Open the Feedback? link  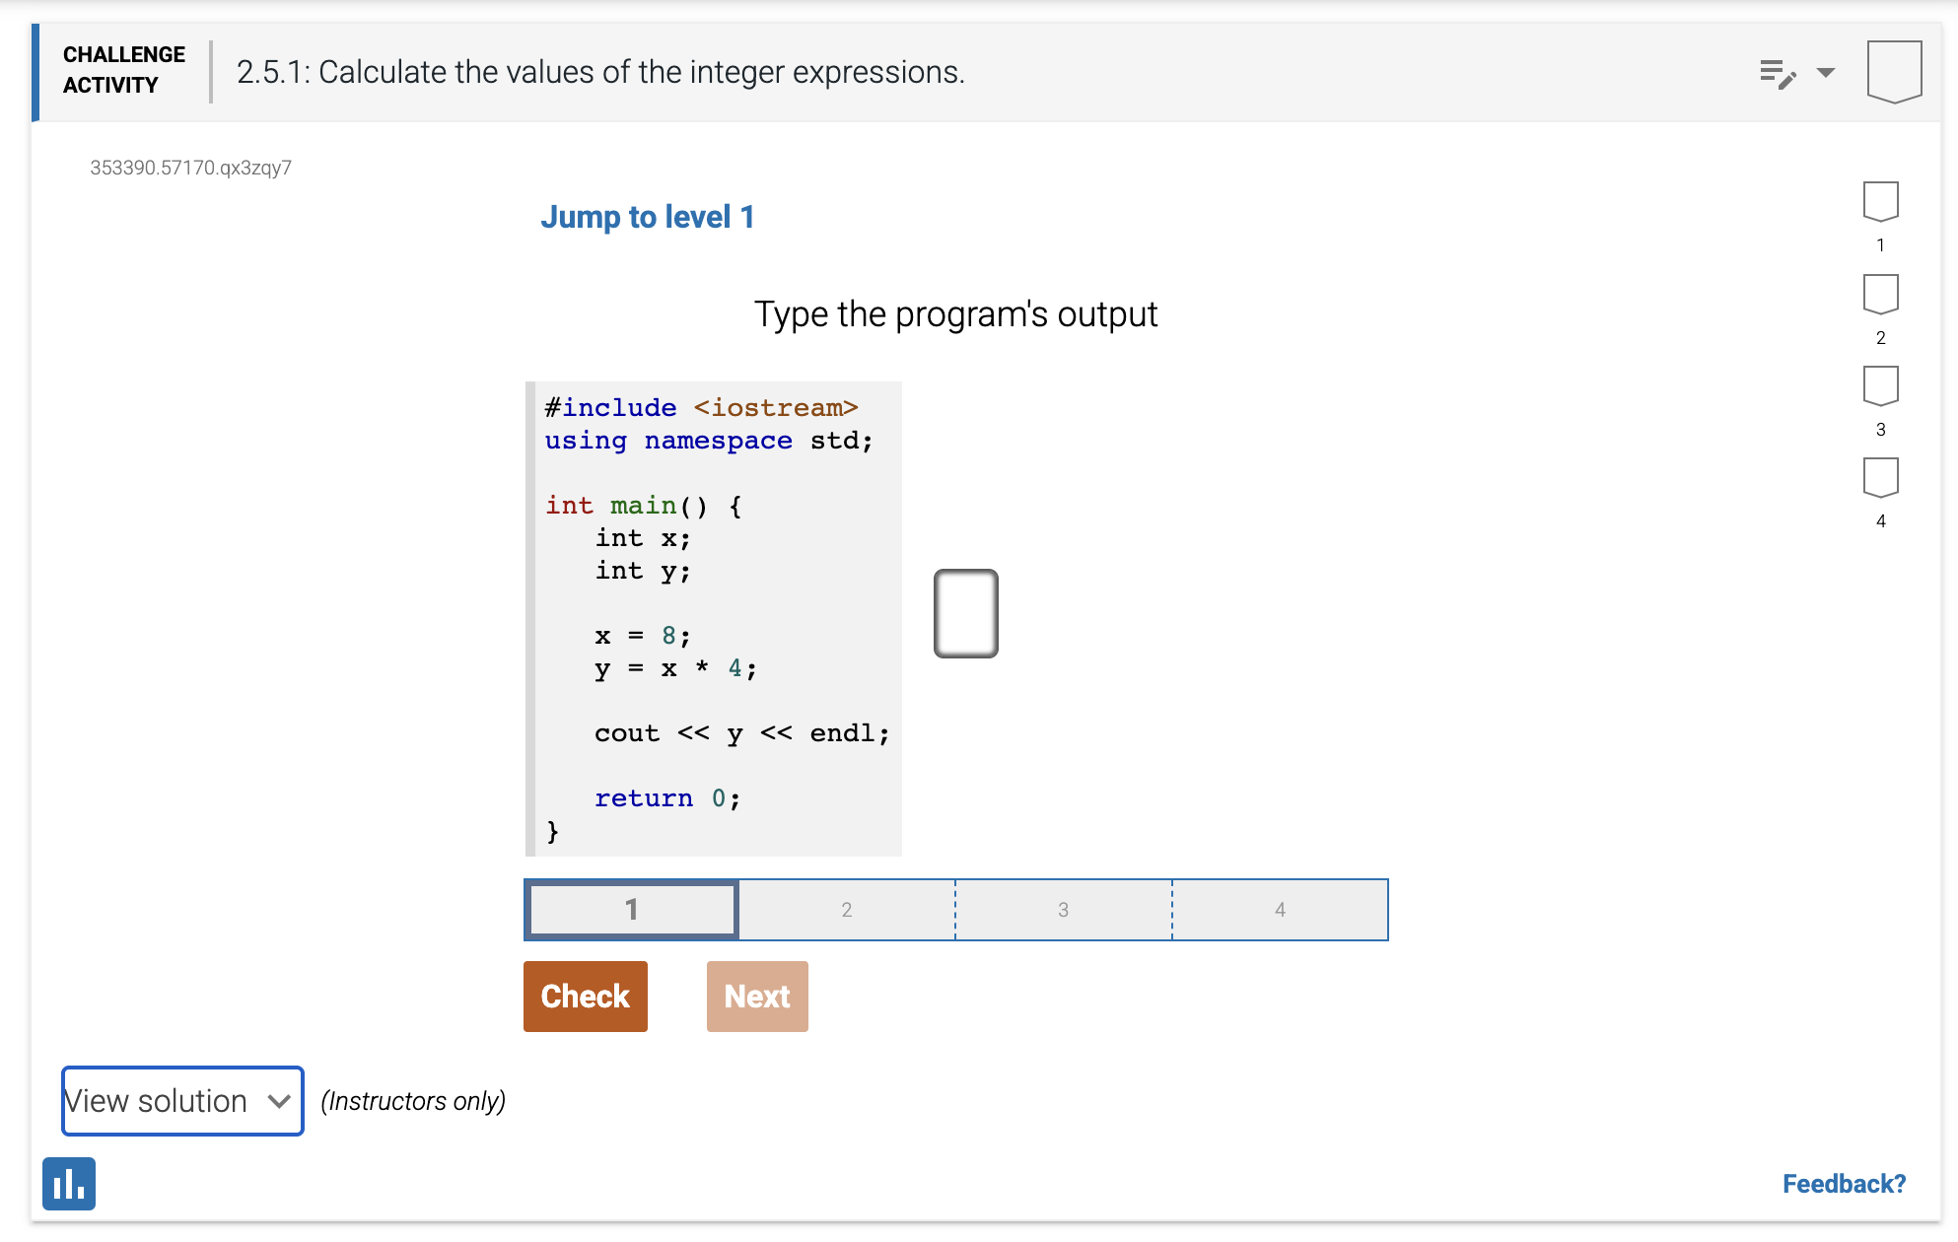tap(1844, 1184)
